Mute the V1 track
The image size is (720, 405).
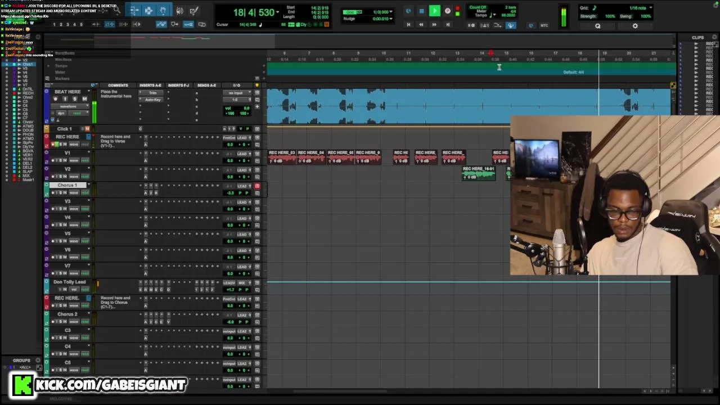(65, 160)
